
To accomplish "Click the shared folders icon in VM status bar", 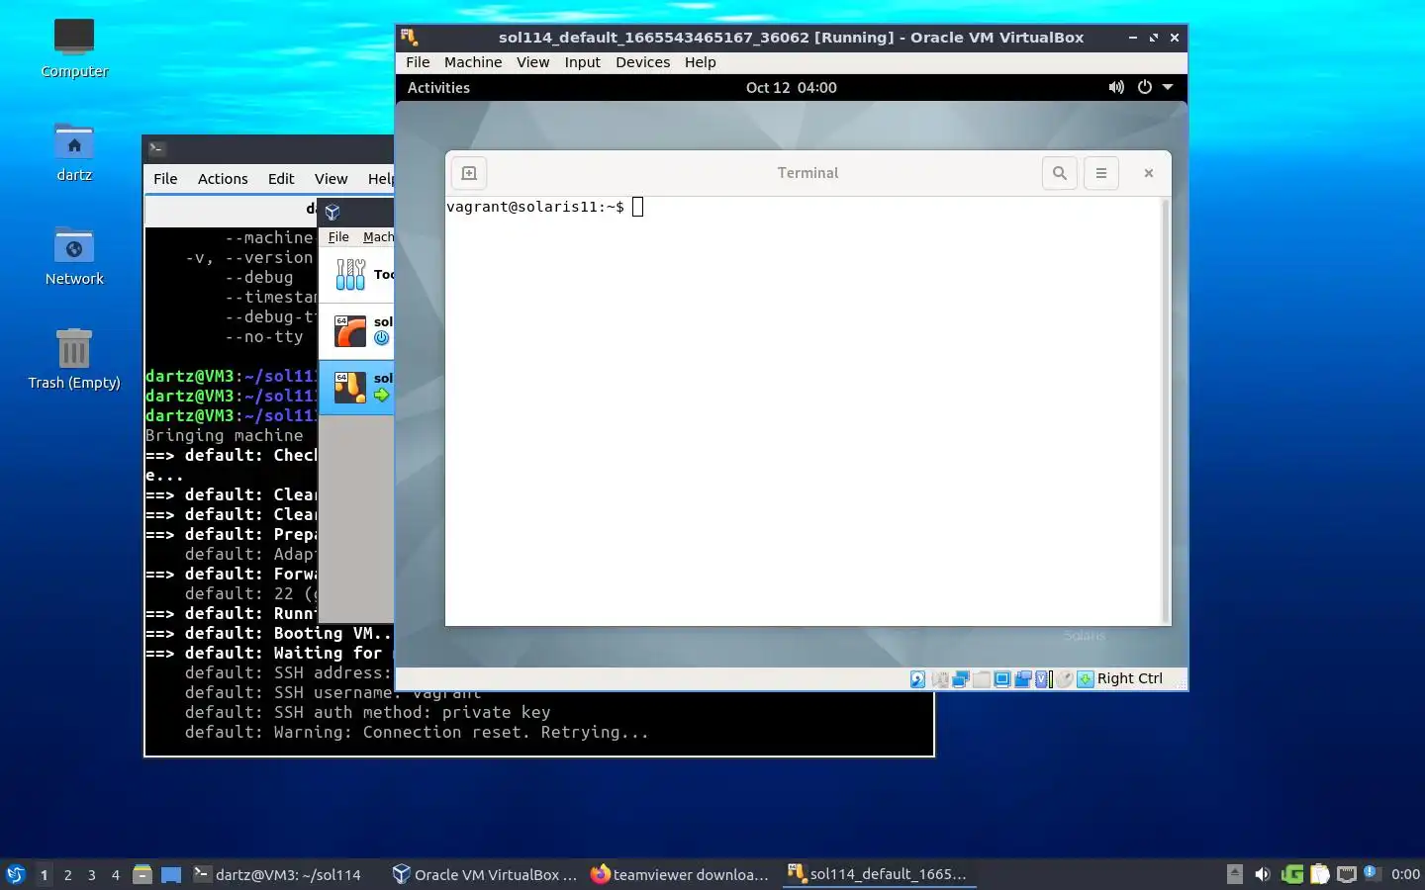I will [982, 679].
